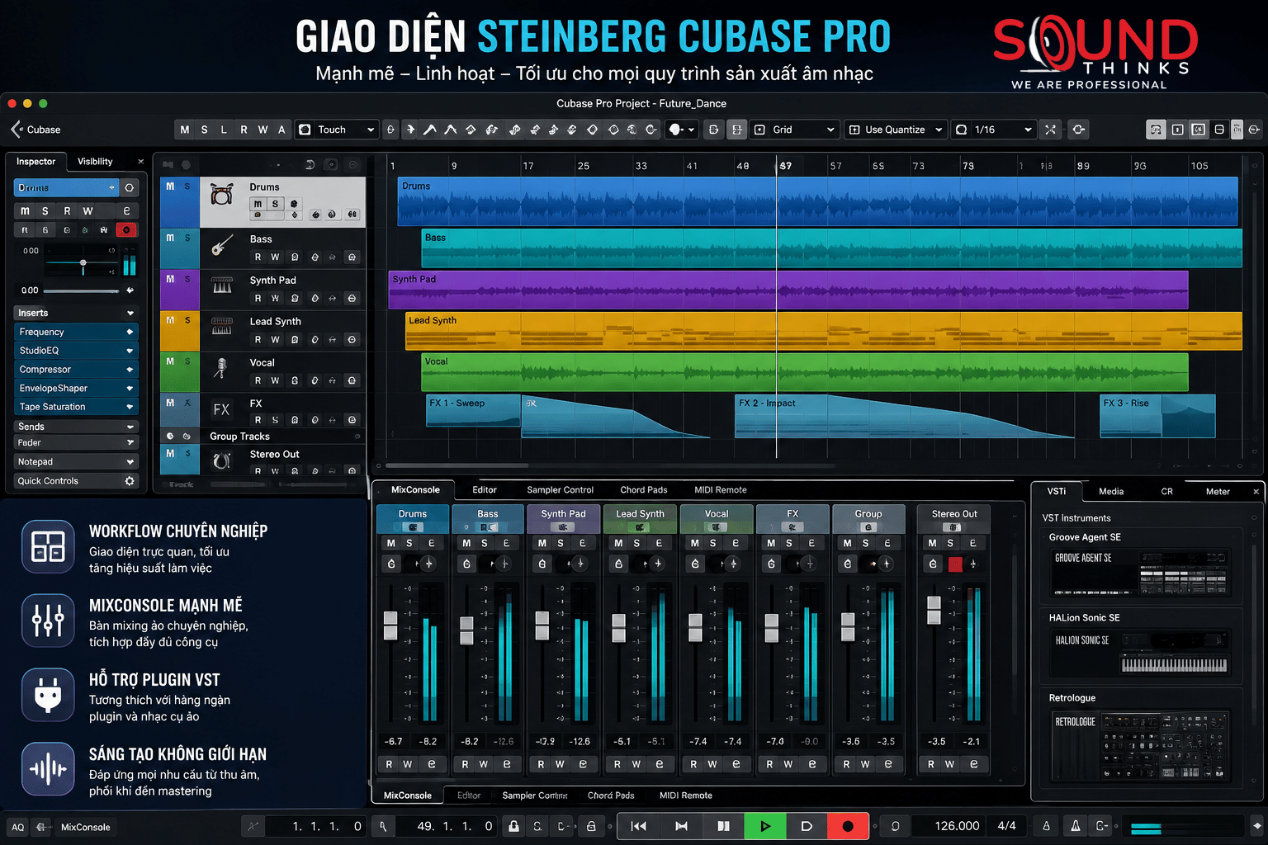Image resolution: width=1268 pixels, height=845 pixels.
Task: Click the AQ icon in status bar
Action: (18, 827)
